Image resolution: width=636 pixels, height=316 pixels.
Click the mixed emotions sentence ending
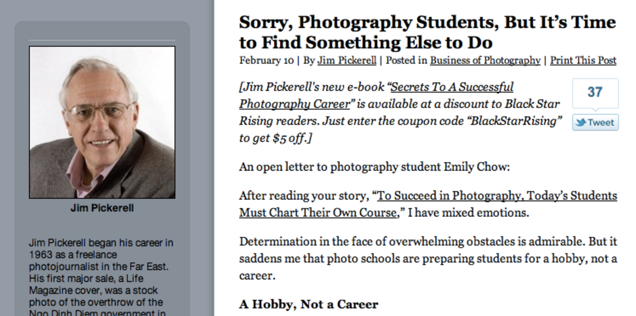pos(472,213)
